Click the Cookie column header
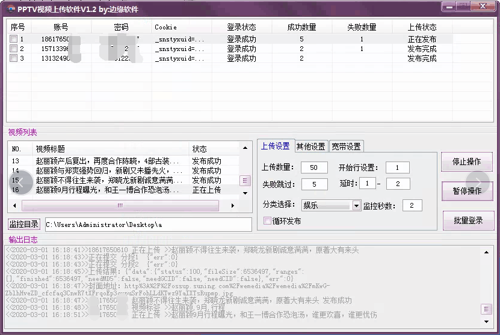Viewport: 500px width, 335px height. (x=181, y=28)
